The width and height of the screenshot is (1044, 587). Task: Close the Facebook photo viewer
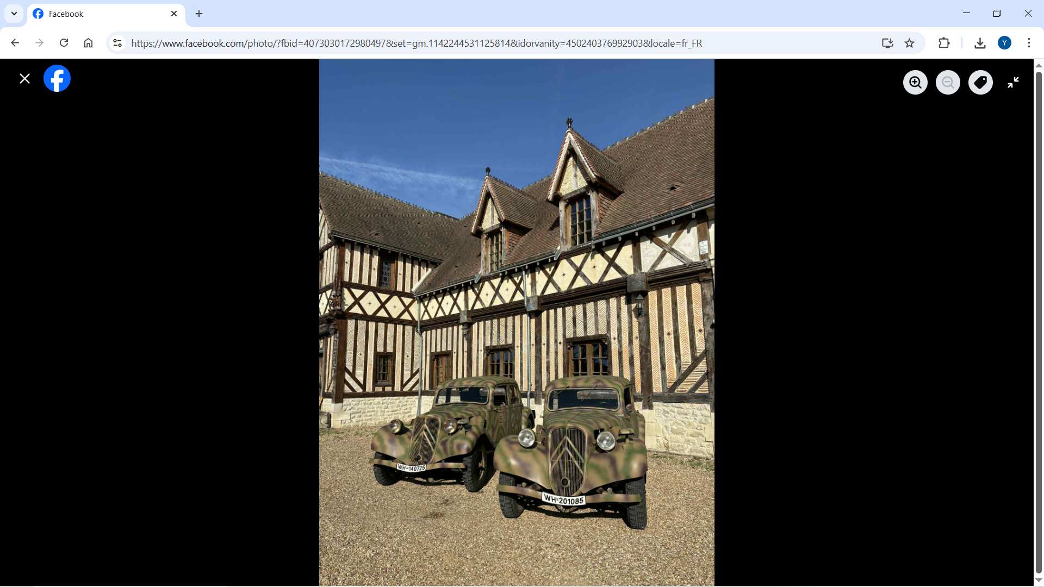click(x=24, y=79)
